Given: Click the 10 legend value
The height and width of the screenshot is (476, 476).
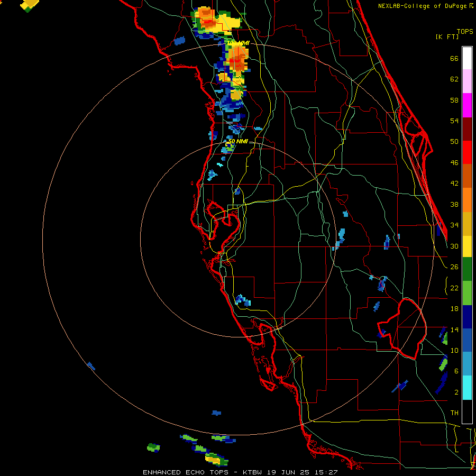Looking at the screenshot, I should [x=454, y=350].
